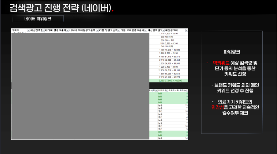
Task: Select the cell 42,920 ~ 52,450
Action: [x=172, y=60]
